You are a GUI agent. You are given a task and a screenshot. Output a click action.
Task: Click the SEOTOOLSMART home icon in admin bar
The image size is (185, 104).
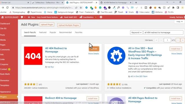pyautogui.click(x=3, y=17)
